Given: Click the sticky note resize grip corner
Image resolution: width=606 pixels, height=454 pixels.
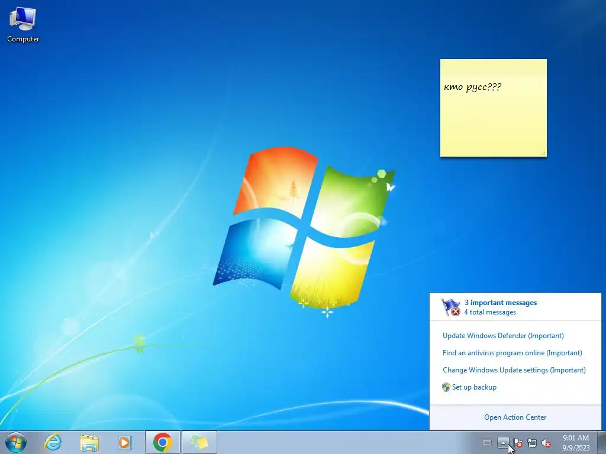Looking at the screenshot, I should click(x=543, y=153).
